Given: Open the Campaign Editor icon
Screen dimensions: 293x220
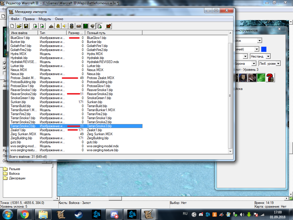Looking at the screenshot, I should 79,26.
